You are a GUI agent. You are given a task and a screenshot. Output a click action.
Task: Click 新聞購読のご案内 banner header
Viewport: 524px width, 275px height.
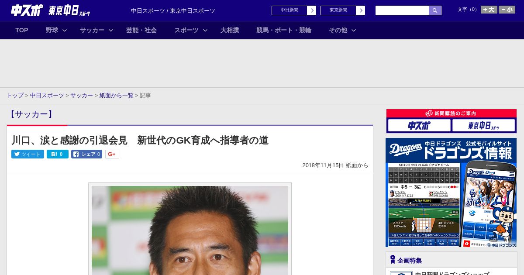tap(451, 113)
